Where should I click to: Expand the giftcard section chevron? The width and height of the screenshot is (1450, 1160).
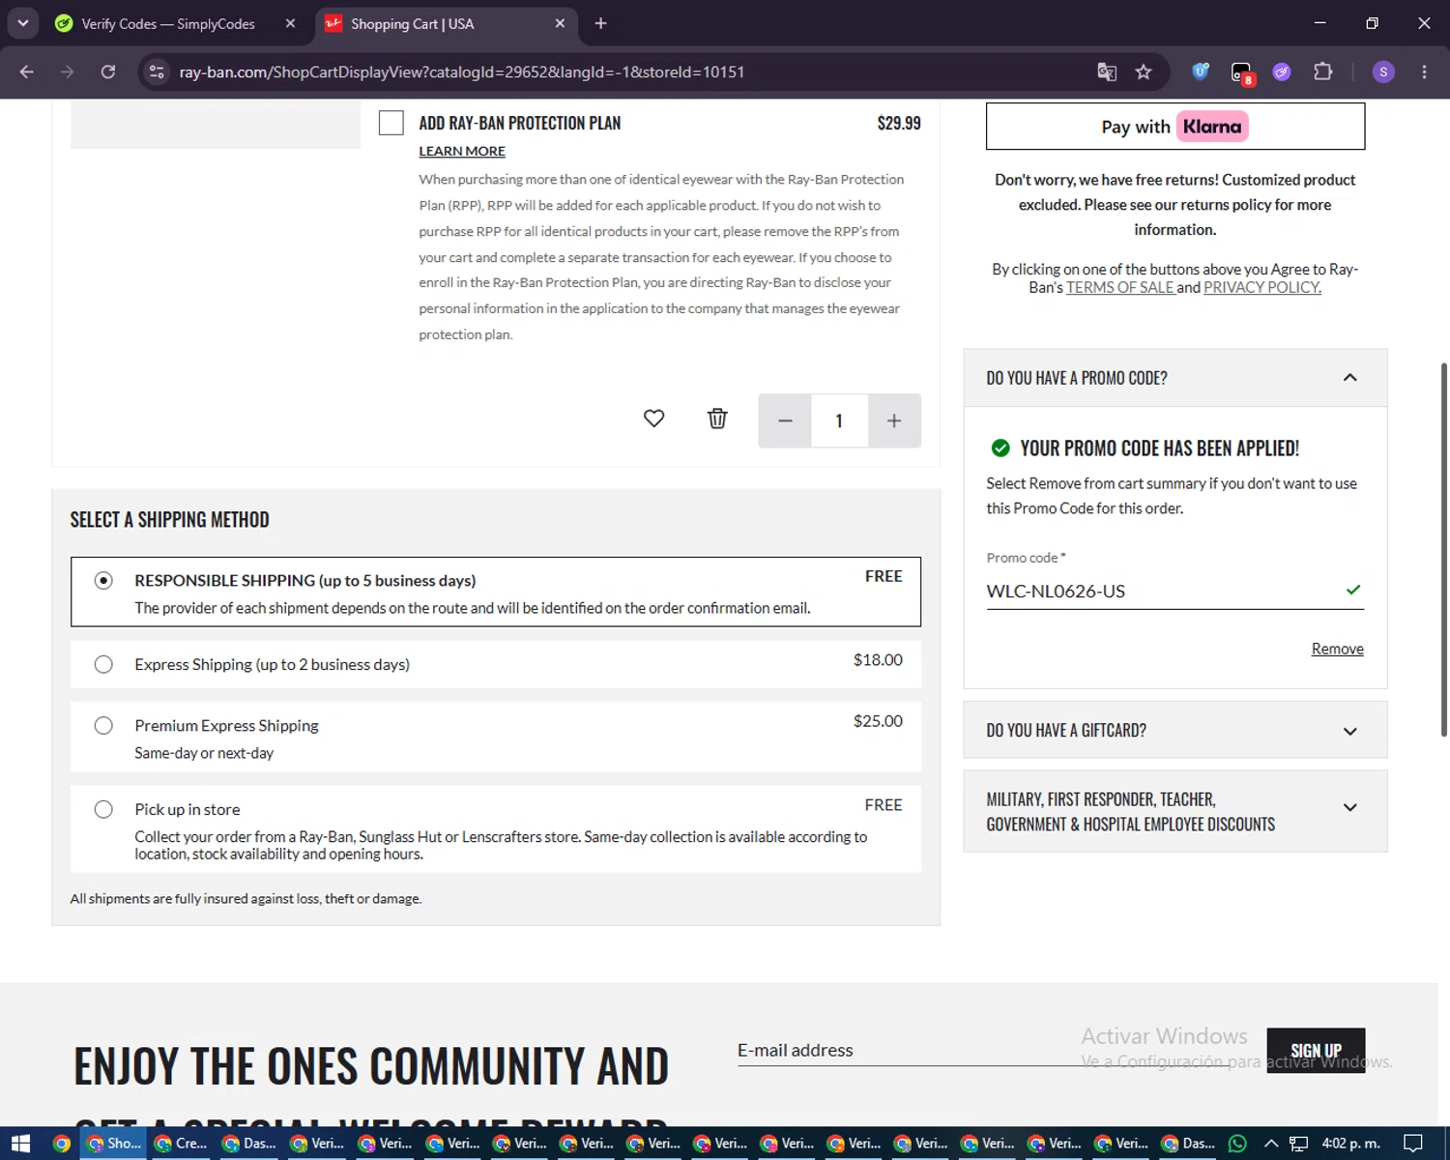pos(1350,731)
